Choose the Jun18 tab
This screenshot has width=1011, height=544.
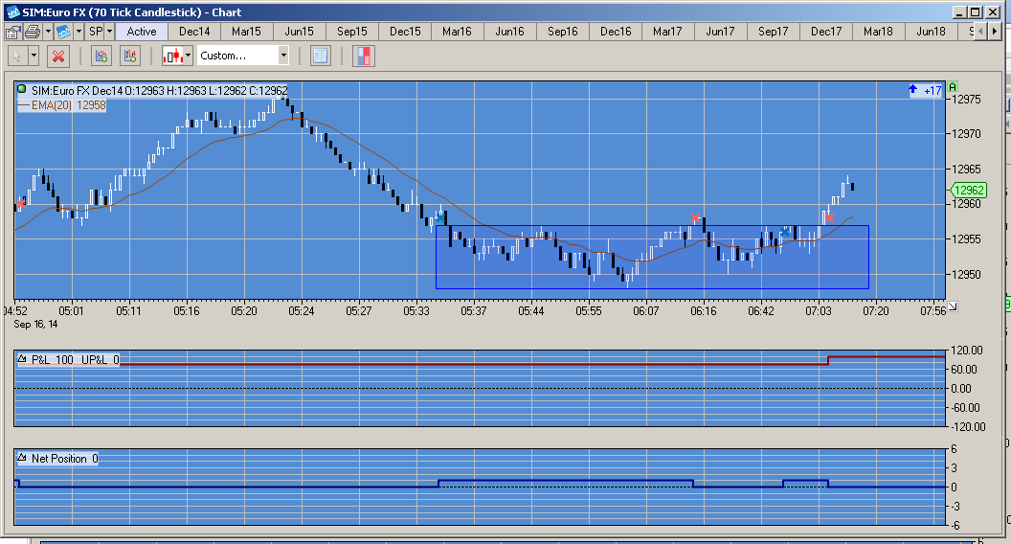(931, 32)
